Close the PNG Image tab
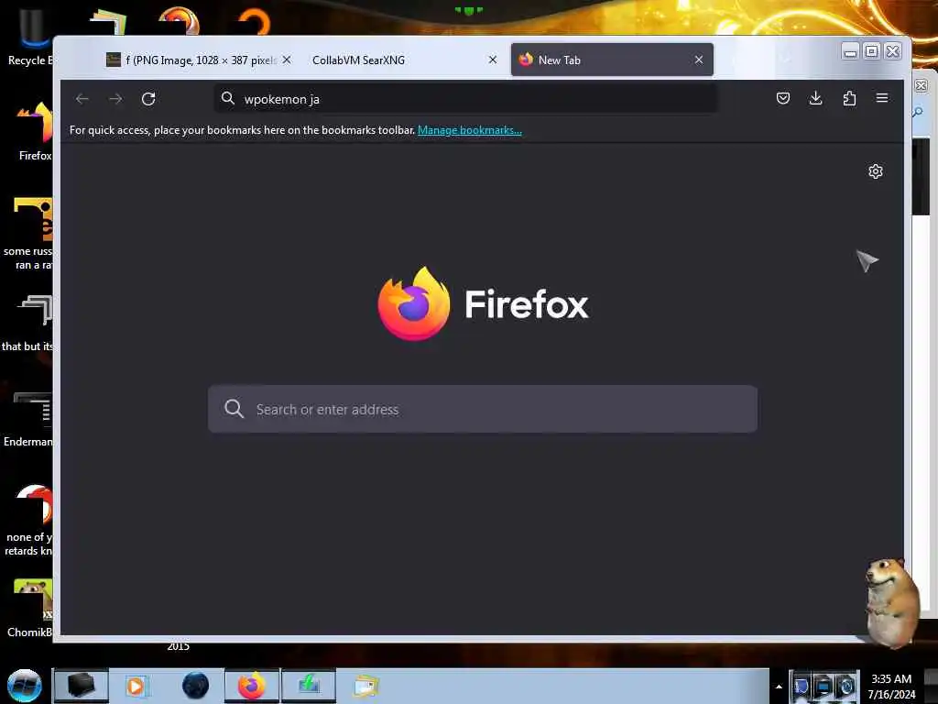The image size is (938, 704). point(287,60)
